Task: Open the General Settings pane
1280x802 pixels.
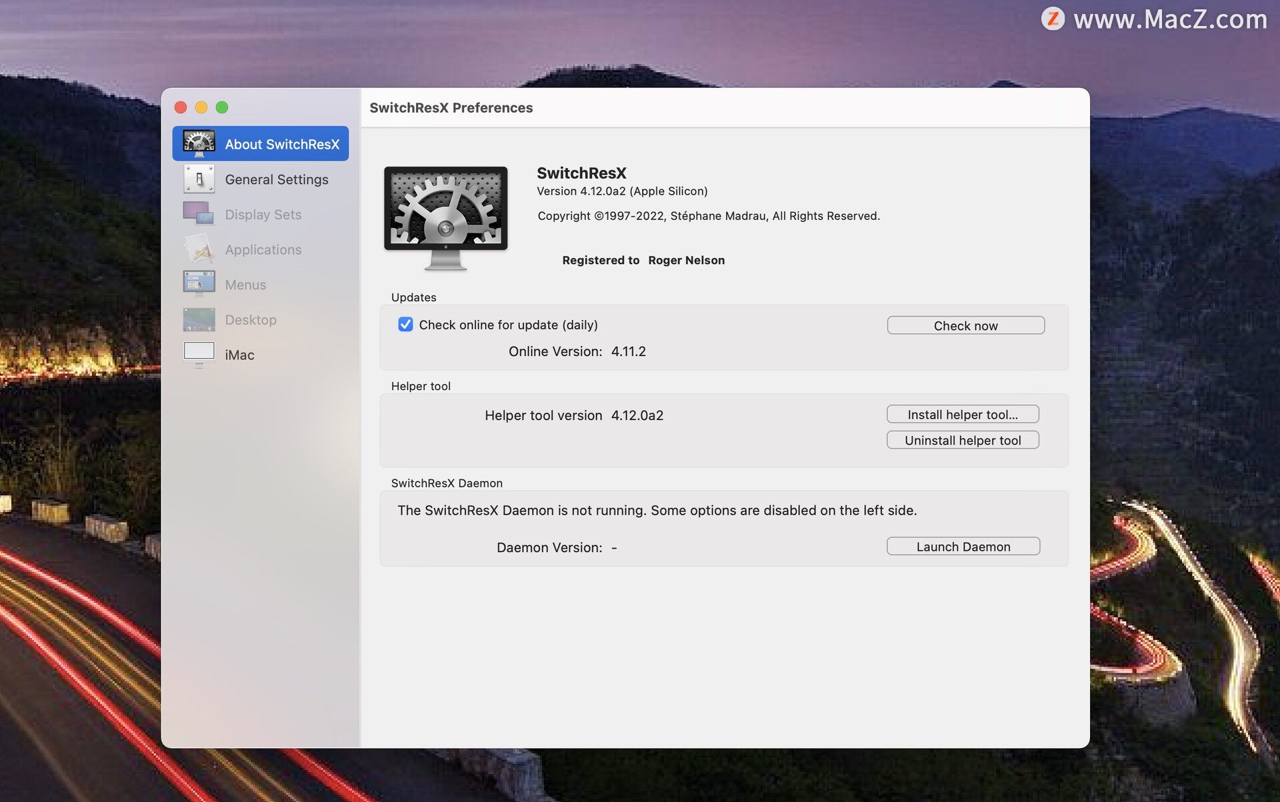Action: coord(276,179)
